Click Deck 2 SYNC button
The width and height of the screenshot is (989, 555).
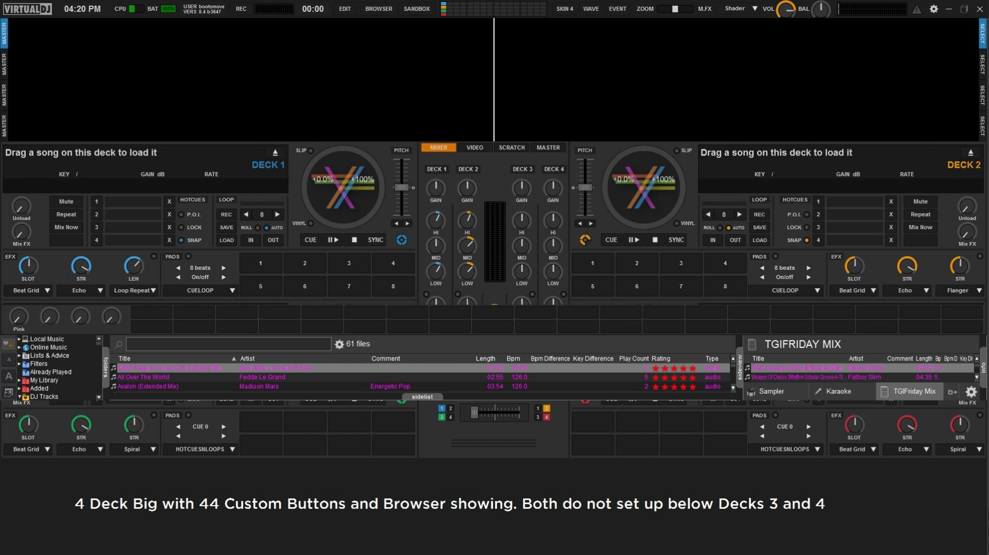[676, 240]
